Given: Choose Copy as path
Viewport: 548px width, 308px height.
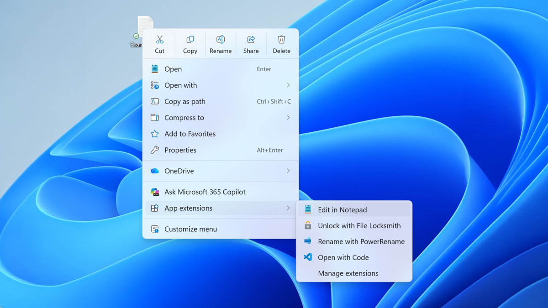Looking at the screenshot, I should coord(221,101).
